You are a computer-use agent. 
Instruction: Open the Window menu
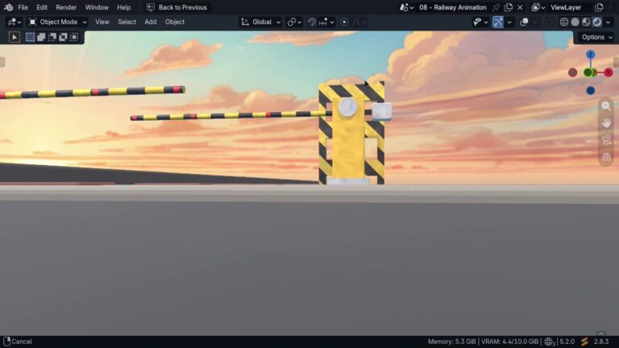[x=97, y=7]
